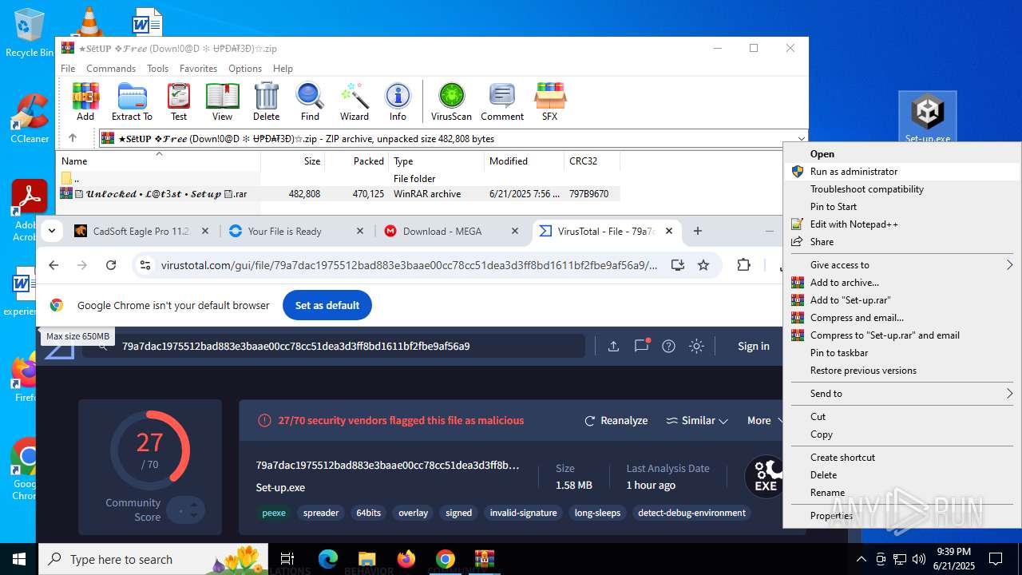Open VirusTotal help question icon
The width and height of the screenshot is (1022, 575).
[x=669, y=346]
